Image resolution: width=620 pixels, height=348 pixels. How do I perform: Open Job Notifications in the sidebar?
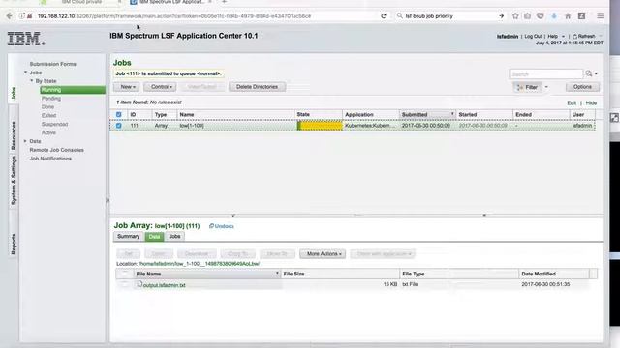pyautogui.click(x=50, y=159)
